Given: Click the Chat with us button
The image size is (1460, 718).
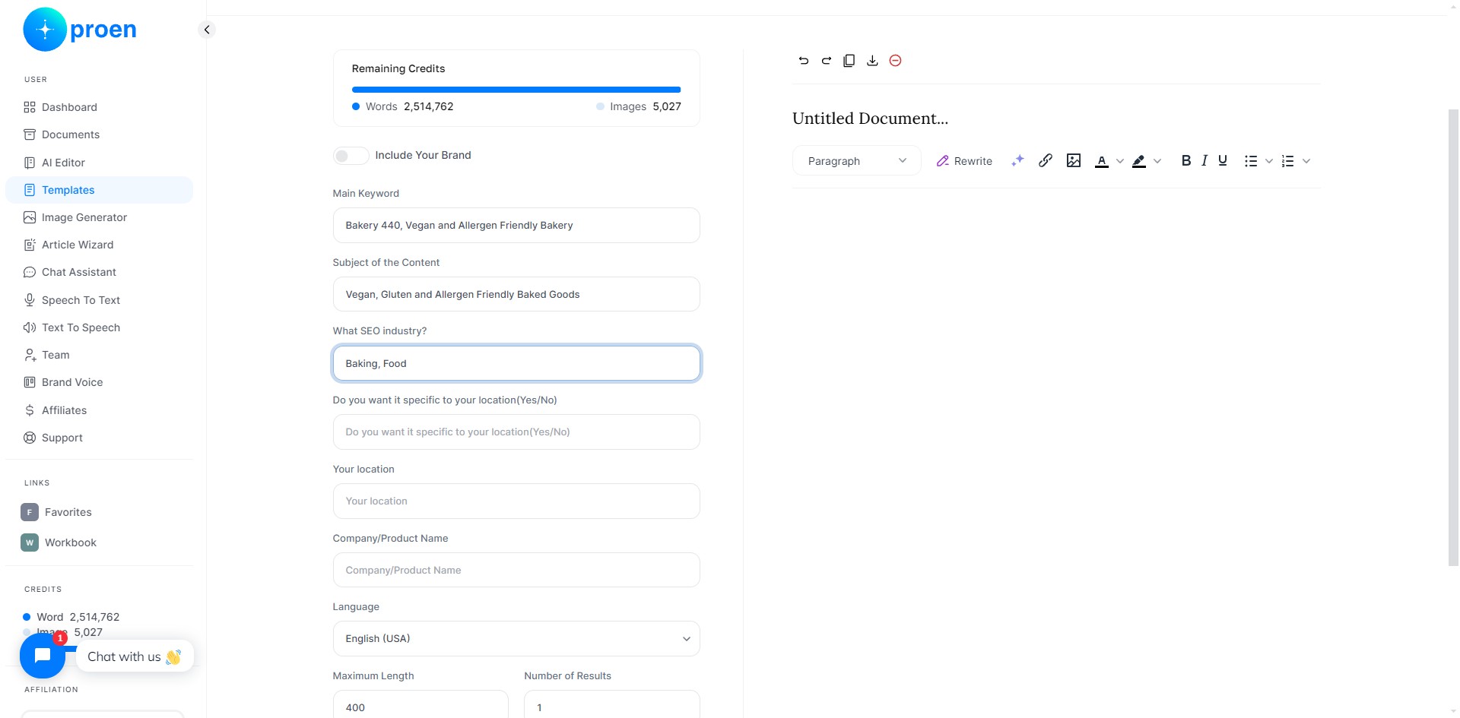Looking at the screenshot, I should [135, 656].
